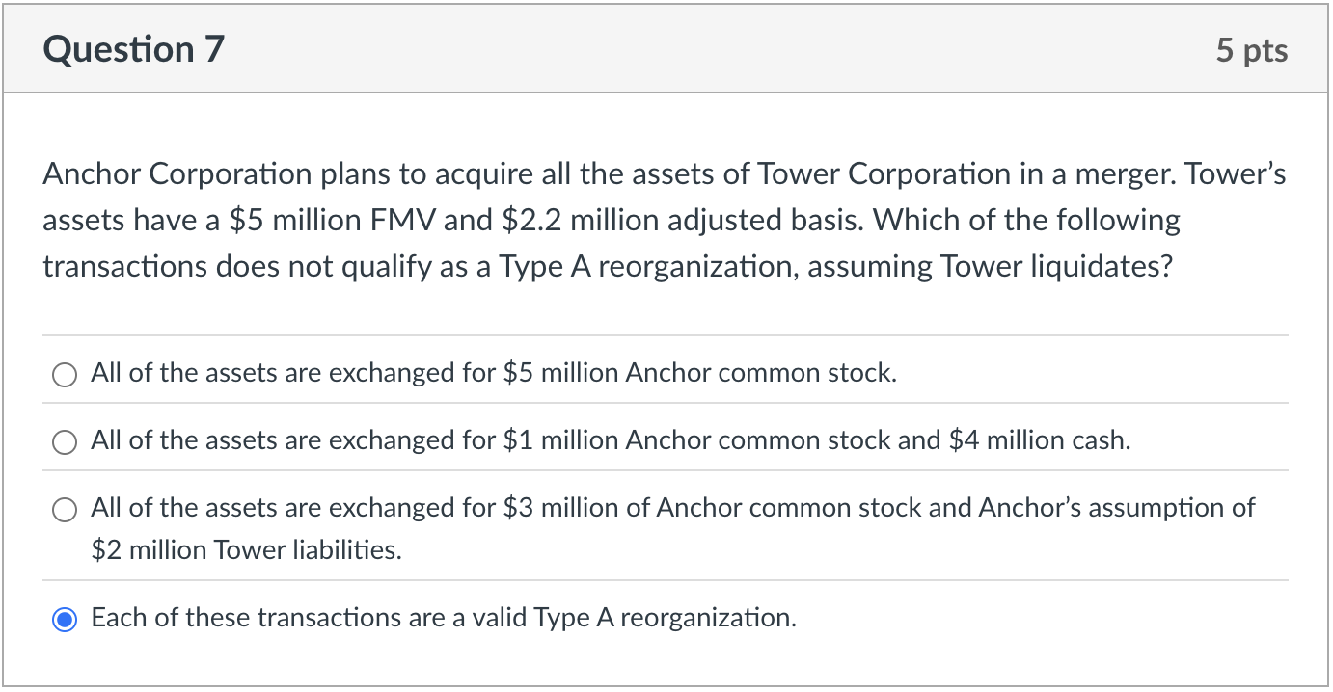Click the divider line above the first answer
This screenshot has width=1333, height=692.
[666, 335]
